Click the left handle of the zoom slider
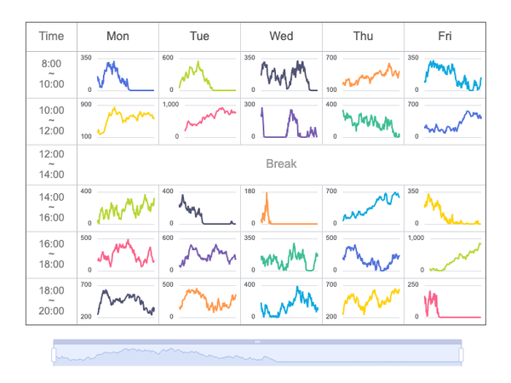The image size is (511, 383). [x=54, y=355]
